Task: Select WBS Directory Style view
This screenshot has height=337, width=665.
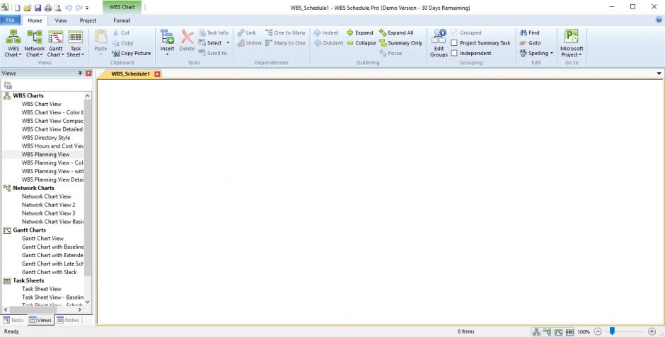Action: 46,138
